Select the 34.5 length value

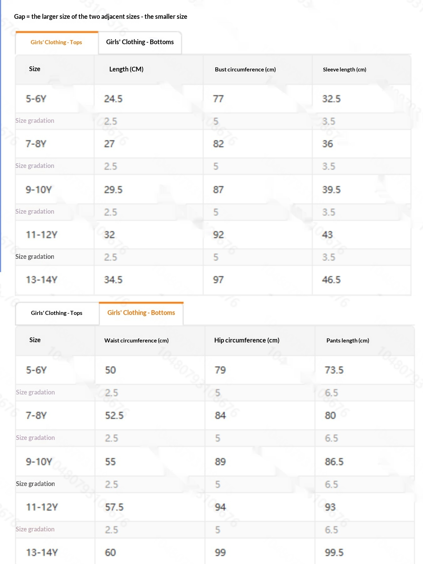(x=113, y=280)
